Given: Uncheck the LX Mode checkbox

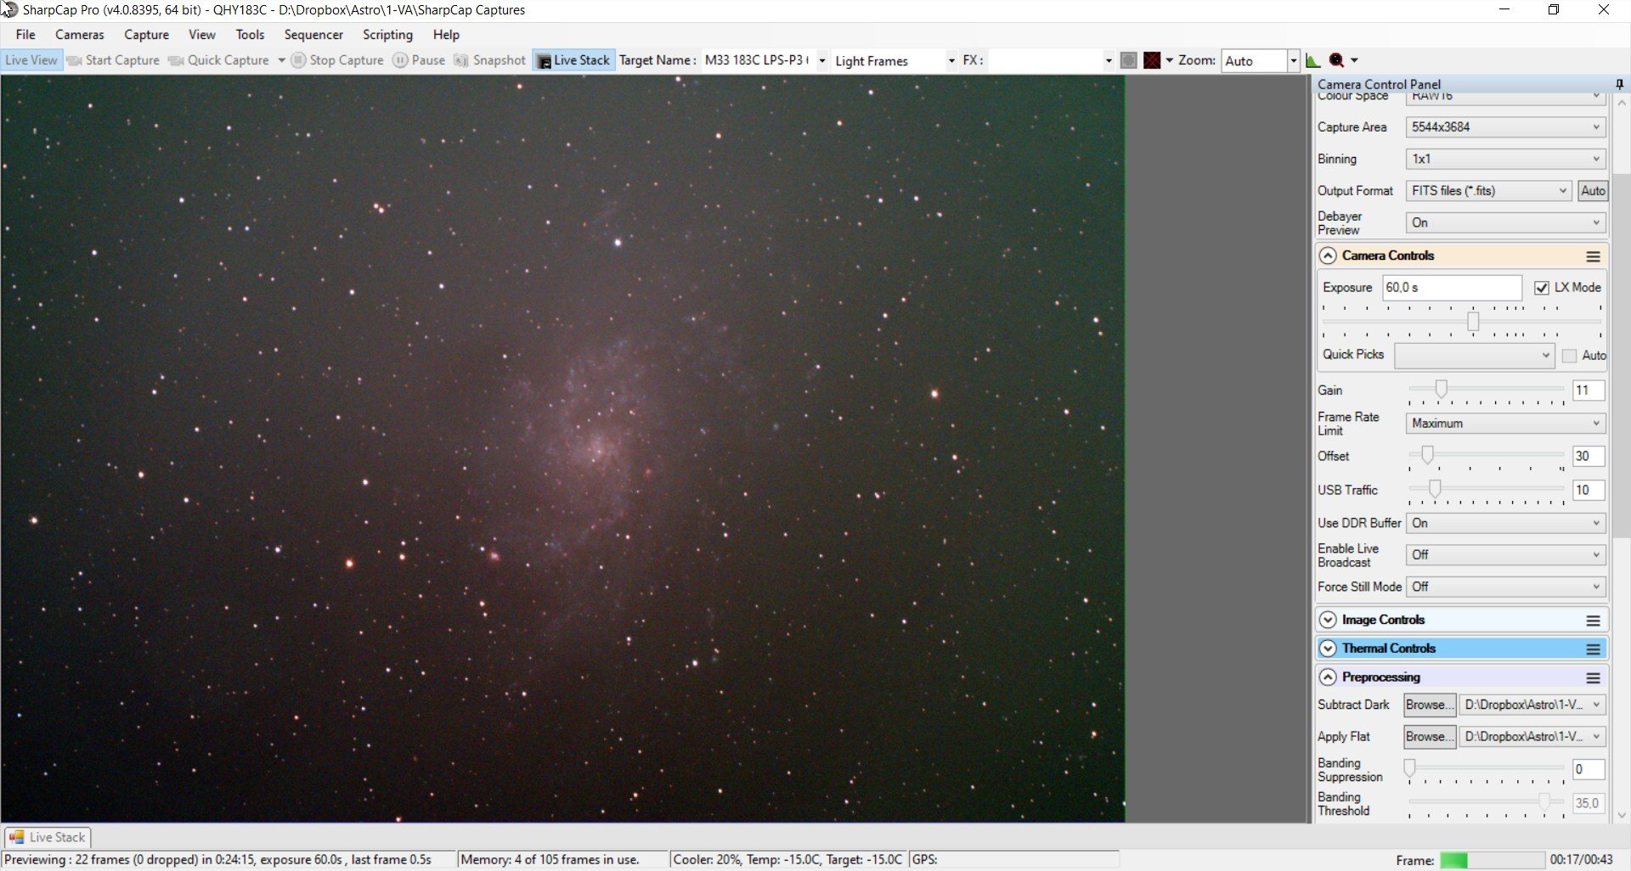Looking at the screenshot, I should point(1542,288).
